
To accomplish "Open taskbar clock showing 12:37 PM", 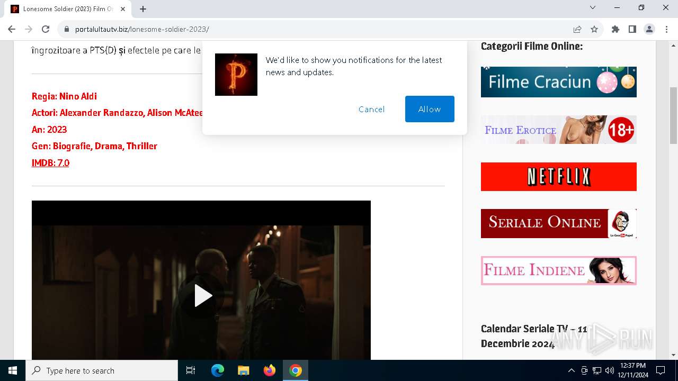I will 633,370.
